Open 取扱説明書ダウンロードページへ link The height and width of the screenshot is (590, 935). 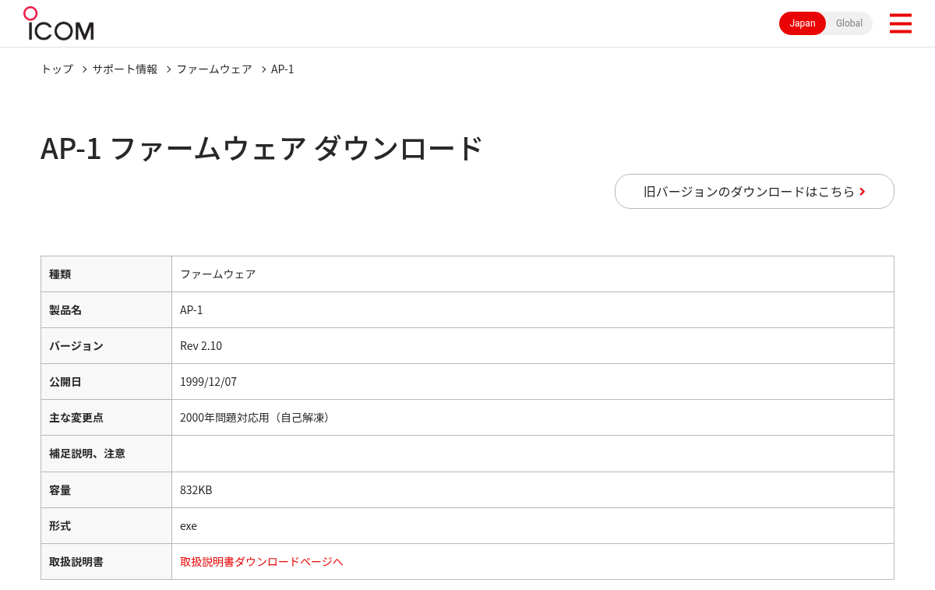(x=261, y=561)
